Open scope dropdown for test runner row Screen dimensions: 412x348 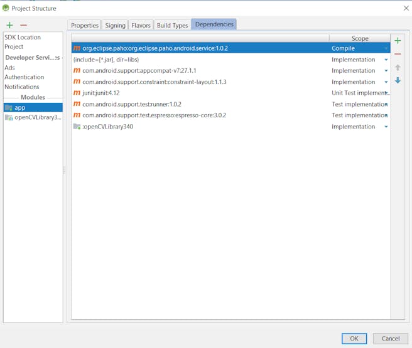(x=386, y=104)
